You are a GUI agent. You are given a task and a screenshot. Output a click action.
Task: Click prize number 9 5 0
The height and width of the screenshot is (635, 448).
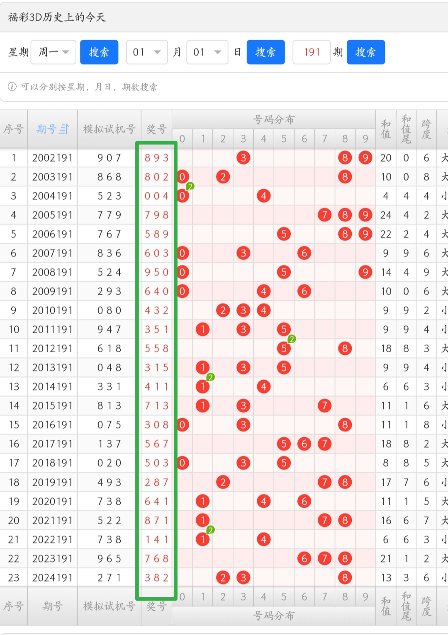tap(156, 272)
